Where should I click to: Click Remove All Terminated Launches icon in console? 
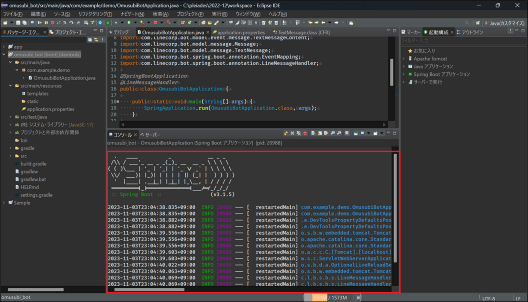coord(299,133)
